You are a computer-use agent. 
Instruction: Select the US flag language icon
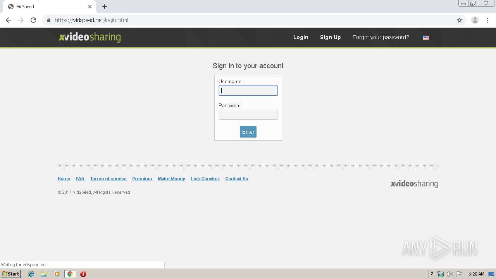click(x=426, y=38)
